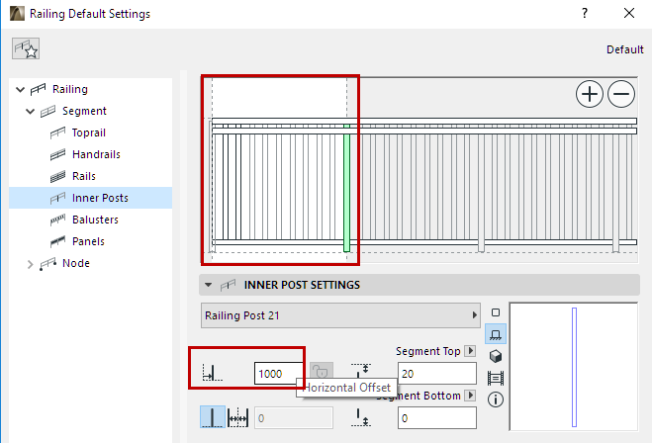Close the Railing Default Settings dialog

(629, 13)
